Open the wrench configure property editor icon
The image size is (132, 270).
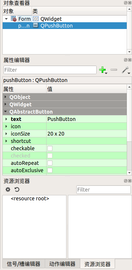point(126,70)
